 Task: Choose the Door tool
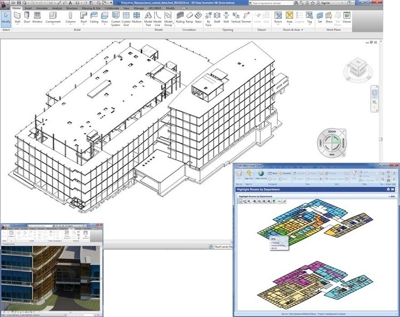27,18
